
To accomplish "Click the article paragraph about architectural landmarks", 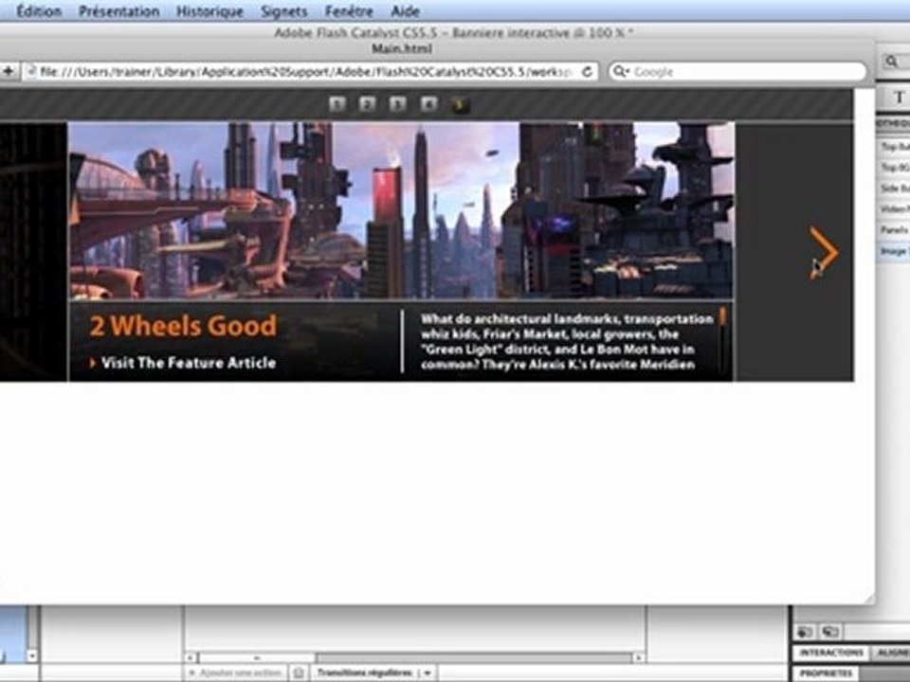I will tap(567, 342).
